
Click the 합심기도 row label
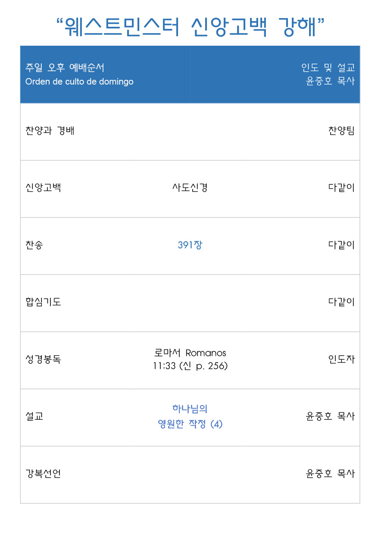point(43,302)
